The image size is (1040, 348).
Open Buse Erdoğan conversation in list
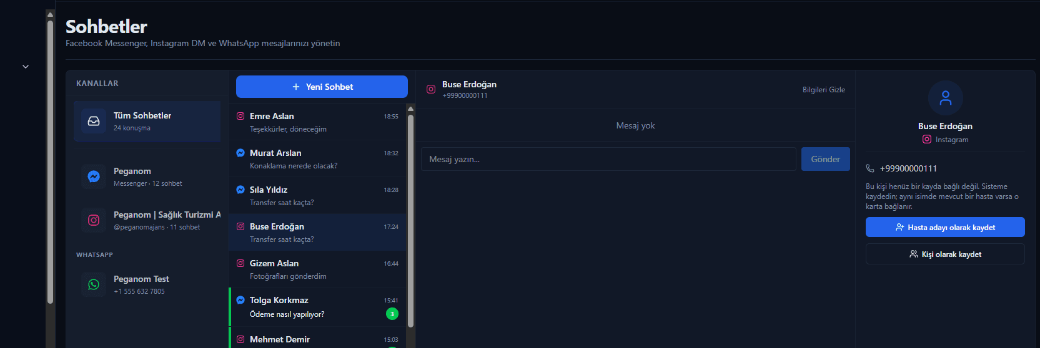(317, 233)
